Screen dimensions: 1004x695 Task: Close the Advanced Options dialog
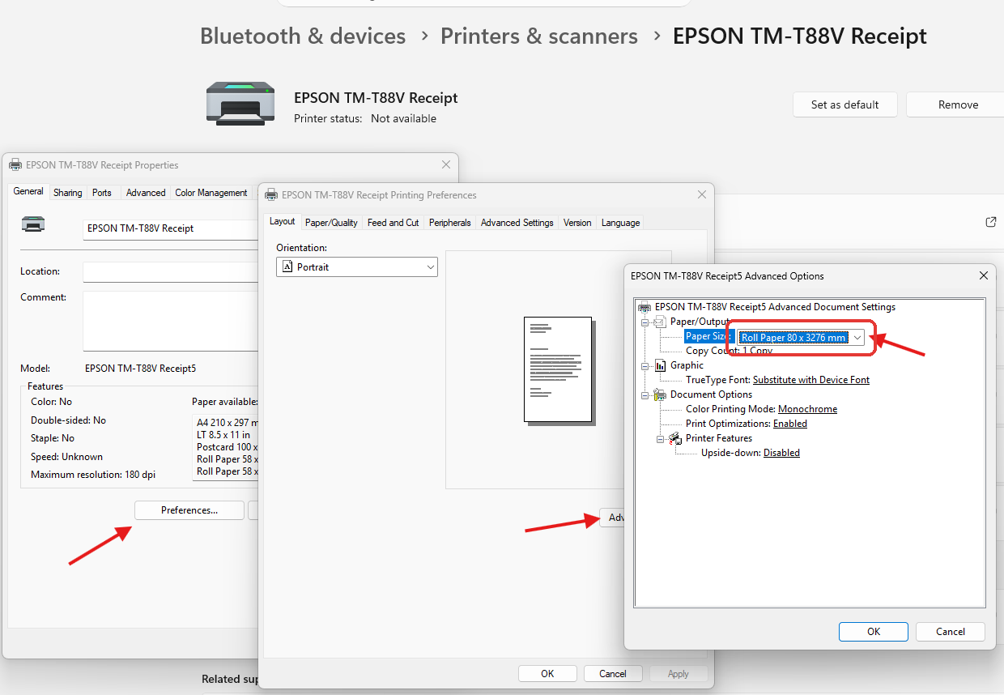[x=984, y=275]
